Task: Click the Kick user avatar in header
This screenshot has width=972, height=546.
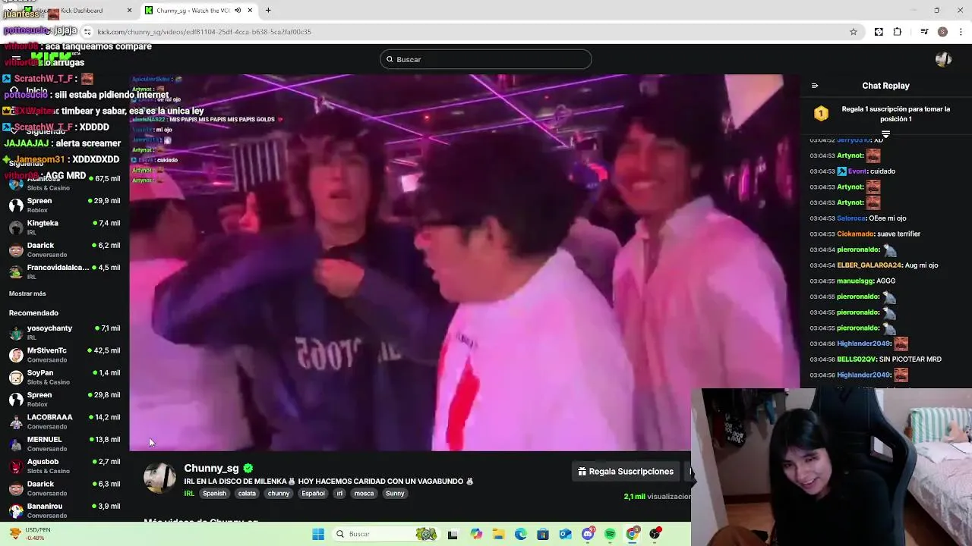Action: click(x=943, y=59)
